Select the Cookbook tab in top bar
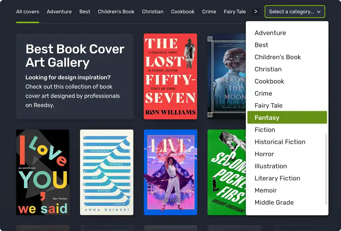 183,12
